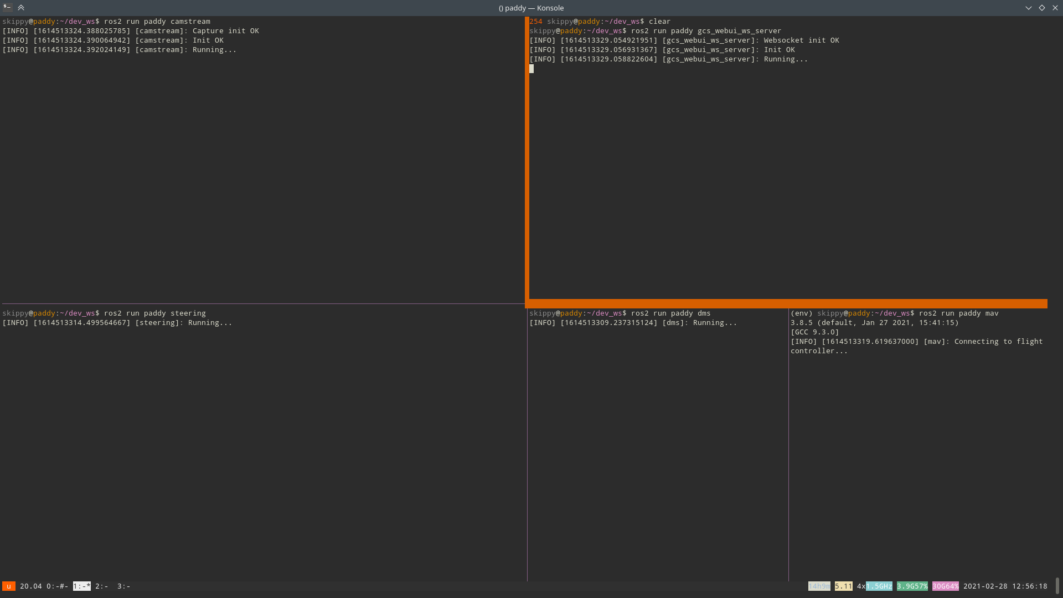The height and width of the screenshot is (598, 1063).
Task: Click 'ros2 run paddy steering' command
Action: 155,313
